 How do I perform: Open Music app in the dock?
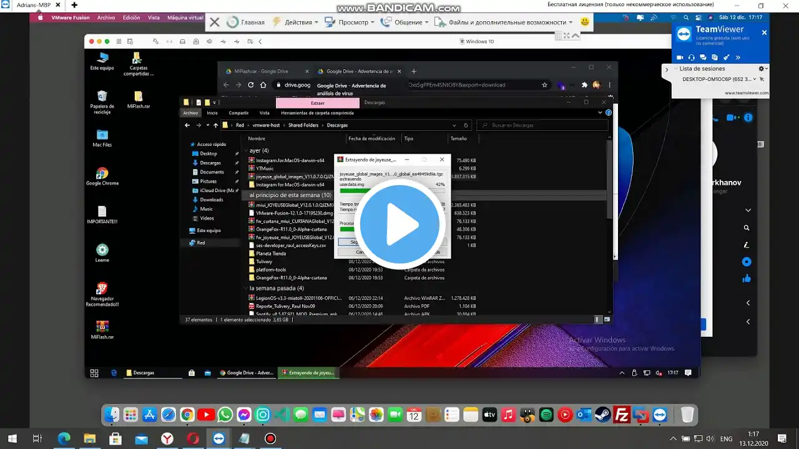coord(508,414)
